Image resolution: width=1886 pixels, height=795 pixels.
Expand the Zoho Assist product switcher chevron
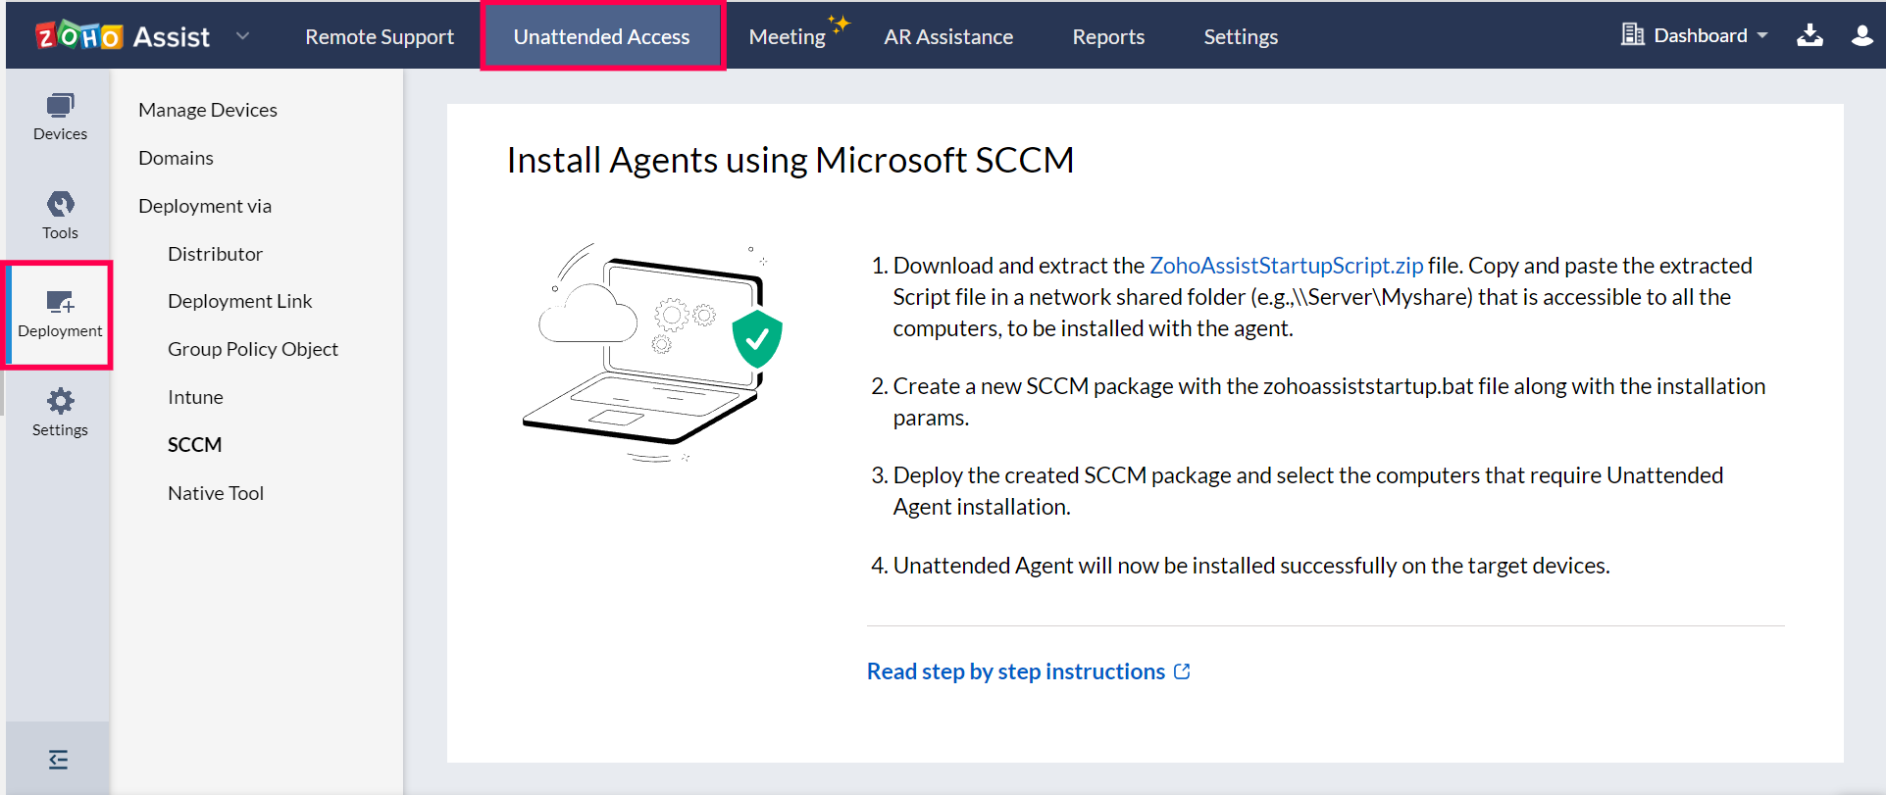(x=242, y=36)
